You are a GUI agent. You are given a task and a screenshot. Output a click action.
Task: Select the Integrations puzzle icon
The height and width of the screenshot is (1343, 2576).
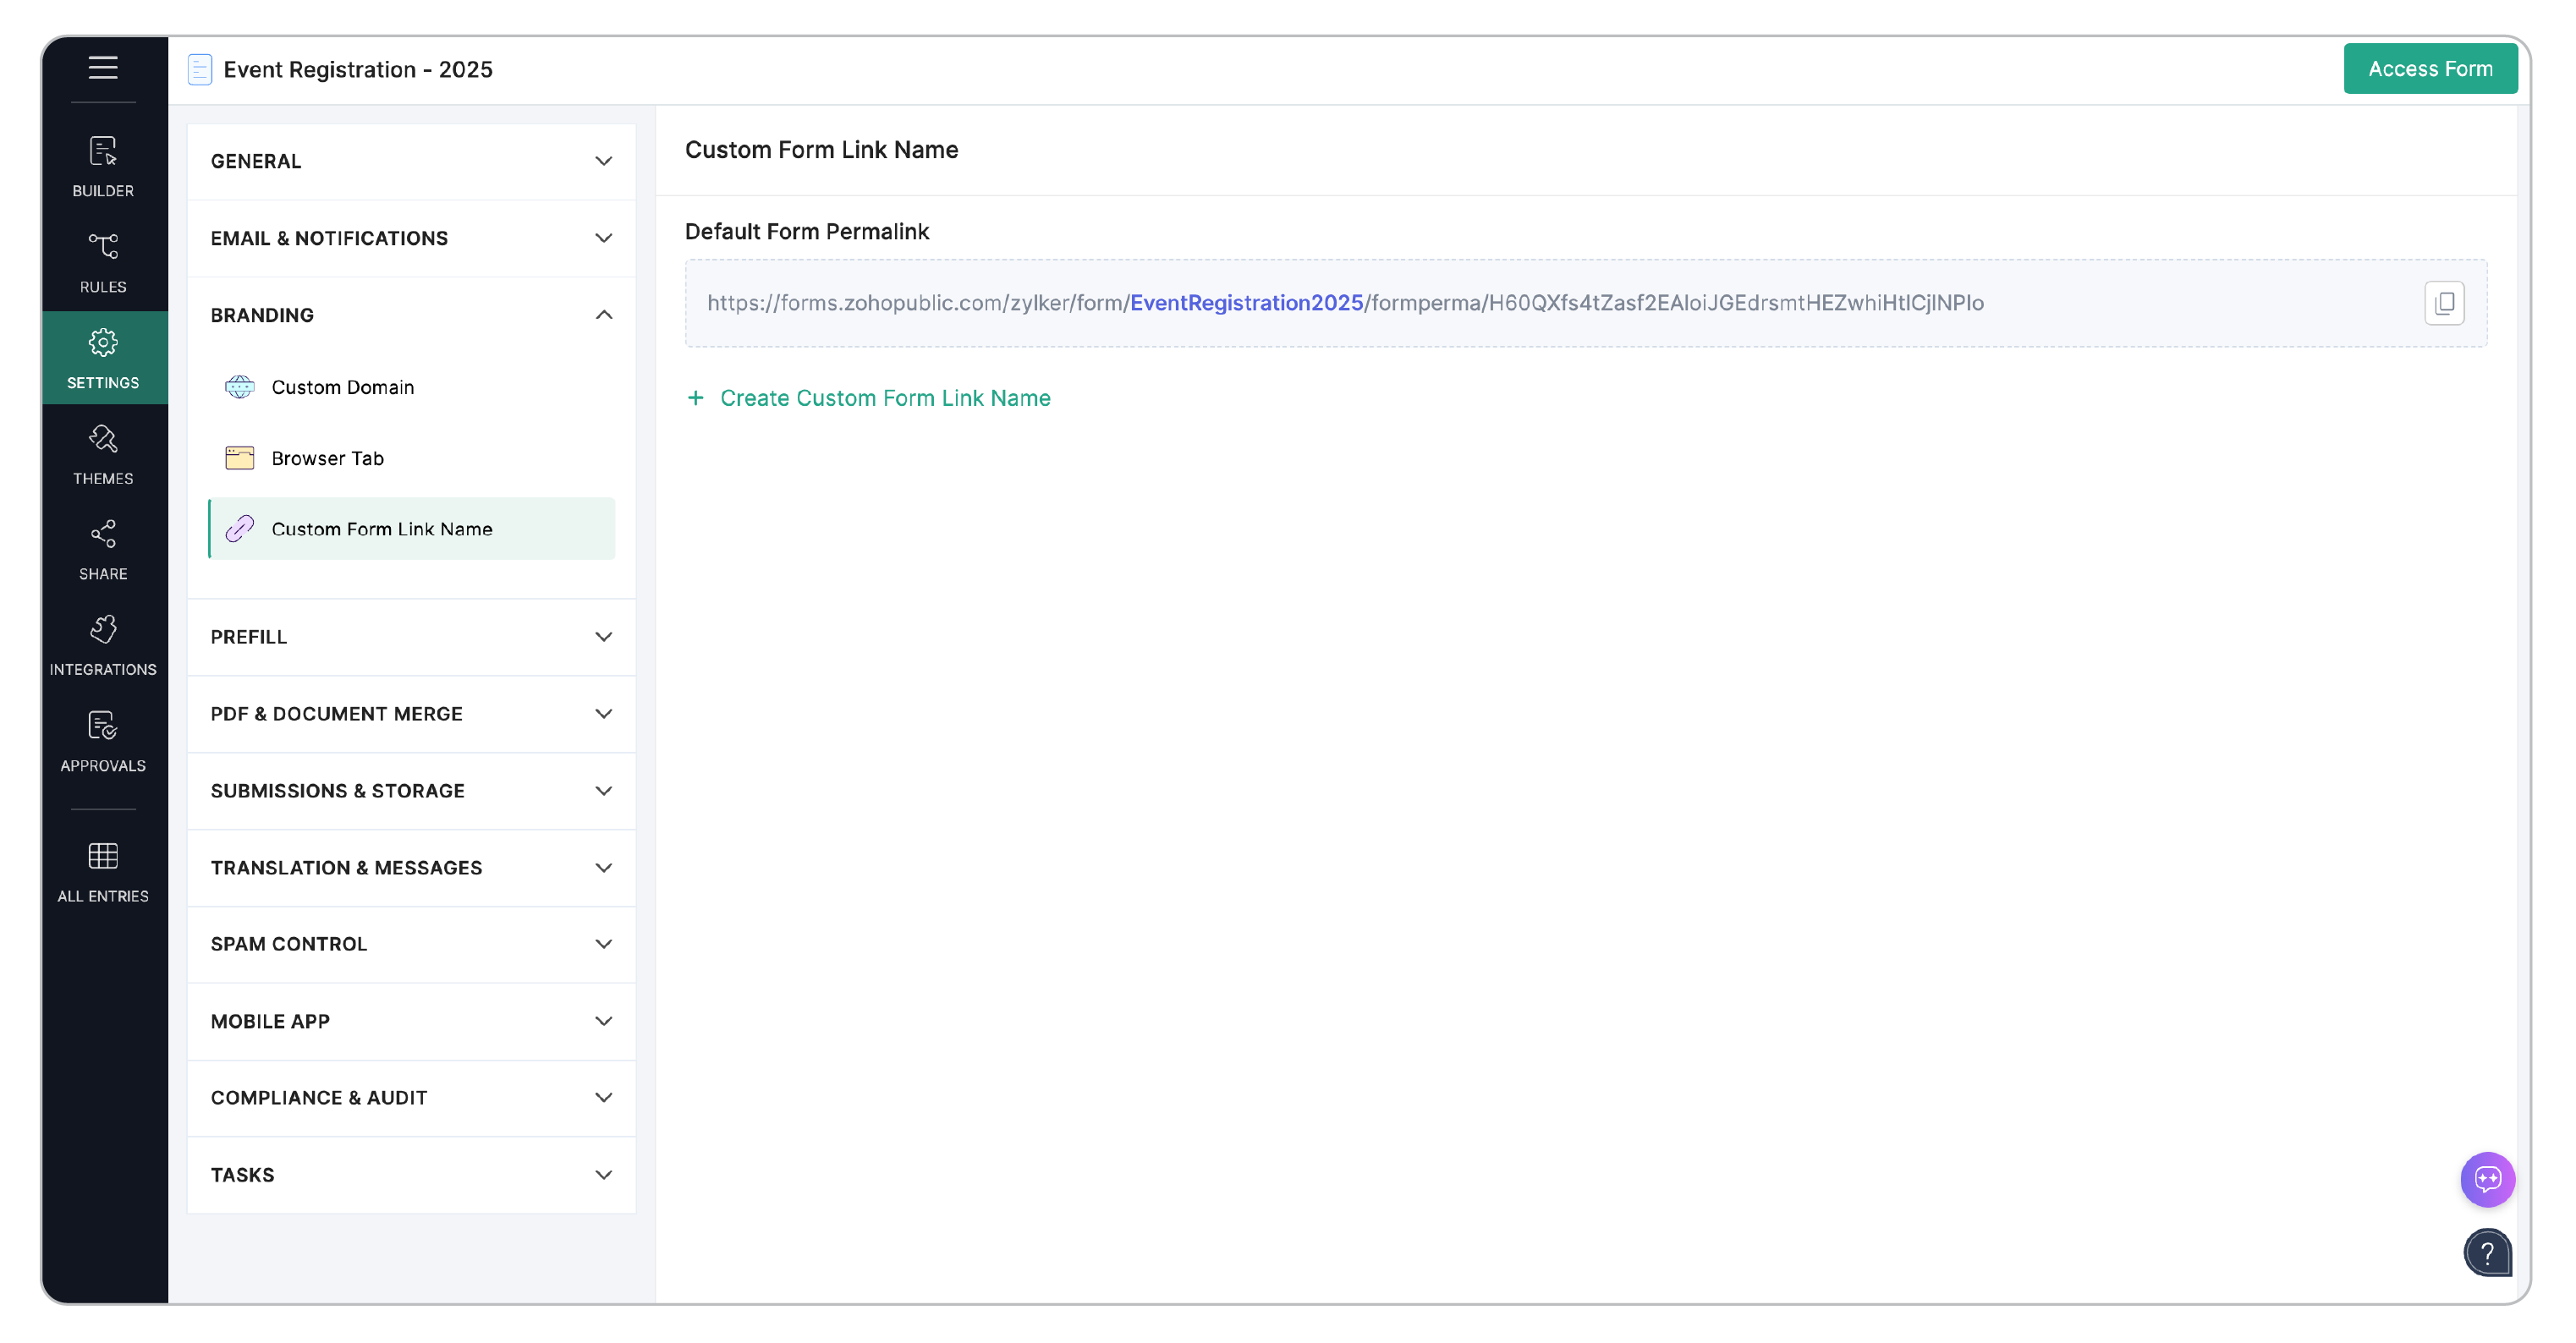(103, 644)
